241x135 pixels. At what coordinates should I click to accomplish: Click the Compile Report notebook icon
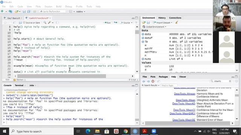[x=57, y=22]
